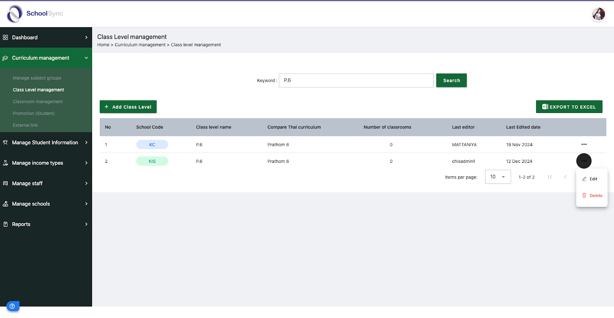The height and width of the screenshot is (318, 614).
Task: Click the Class level management breadcrumb
Action: [x=196, y=45]
